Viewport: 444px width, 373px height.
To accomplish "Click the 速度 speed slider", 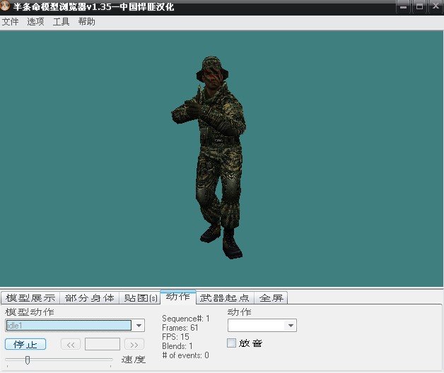I will 28,360.
